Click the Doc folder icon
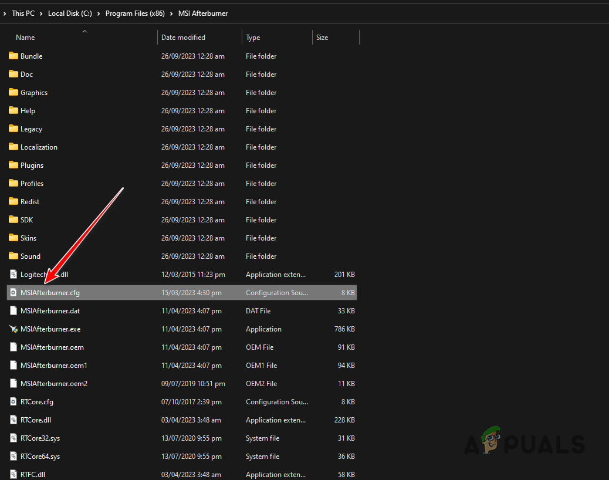The width and height of the screenshot is (609, 480). 13,74
